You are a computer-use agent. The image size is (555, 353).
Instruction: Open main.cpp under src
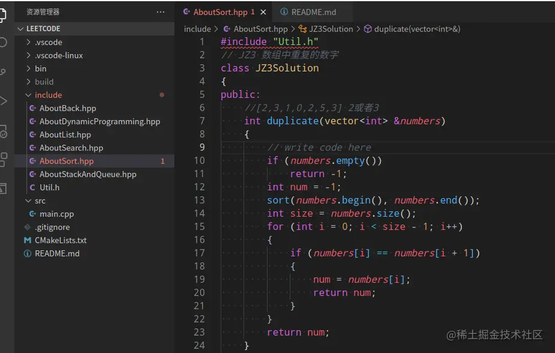coord(94,214)
